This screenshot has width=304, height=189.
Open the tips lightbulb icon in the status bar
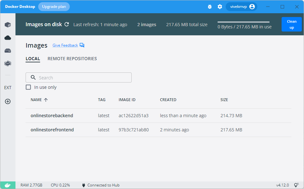[x=296, y=185]
